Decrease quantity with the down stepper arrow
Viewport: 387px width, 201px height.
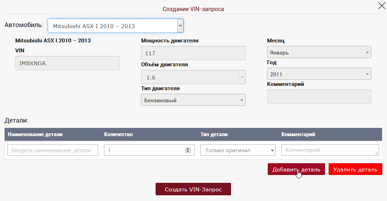(188, 152)
